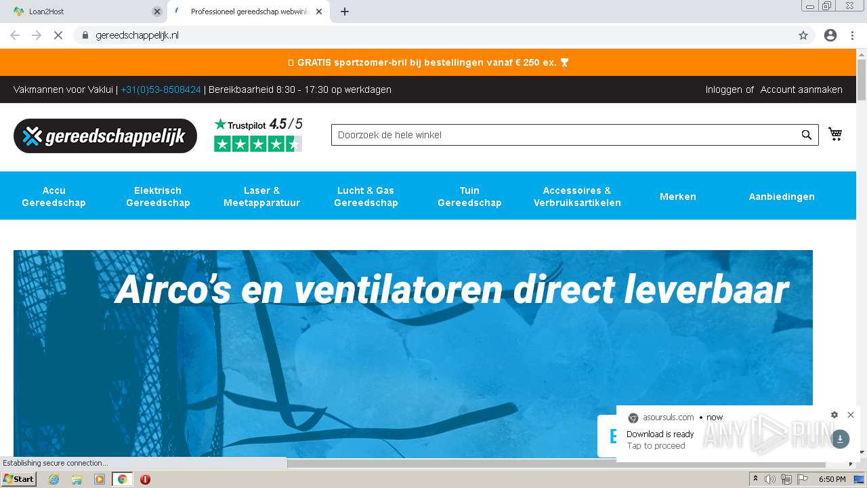Go forward in browser history

pyautogui.click(x=37, y=35)
